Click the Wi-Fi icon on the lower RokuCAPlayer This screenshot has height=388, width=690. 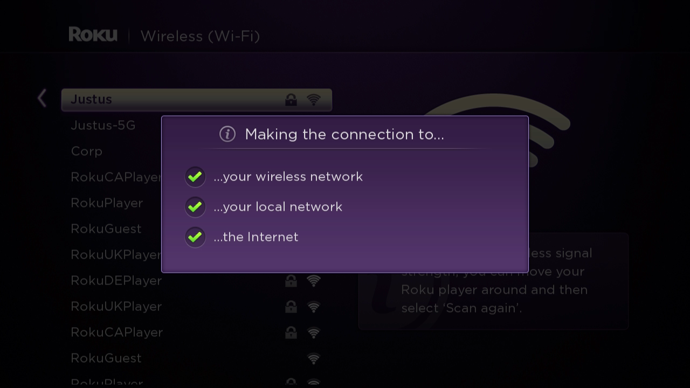[x=314, y=332]
